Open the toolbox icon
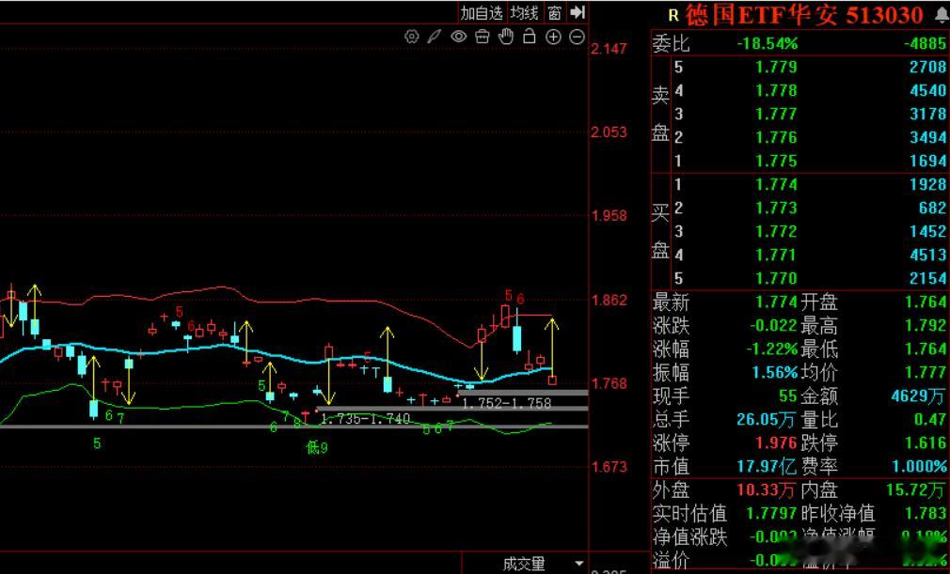This screenshot has width=950, height=574. [x=483, y=37]
